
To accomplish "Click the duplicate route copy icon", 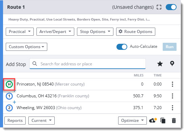I will click(163, 121).
